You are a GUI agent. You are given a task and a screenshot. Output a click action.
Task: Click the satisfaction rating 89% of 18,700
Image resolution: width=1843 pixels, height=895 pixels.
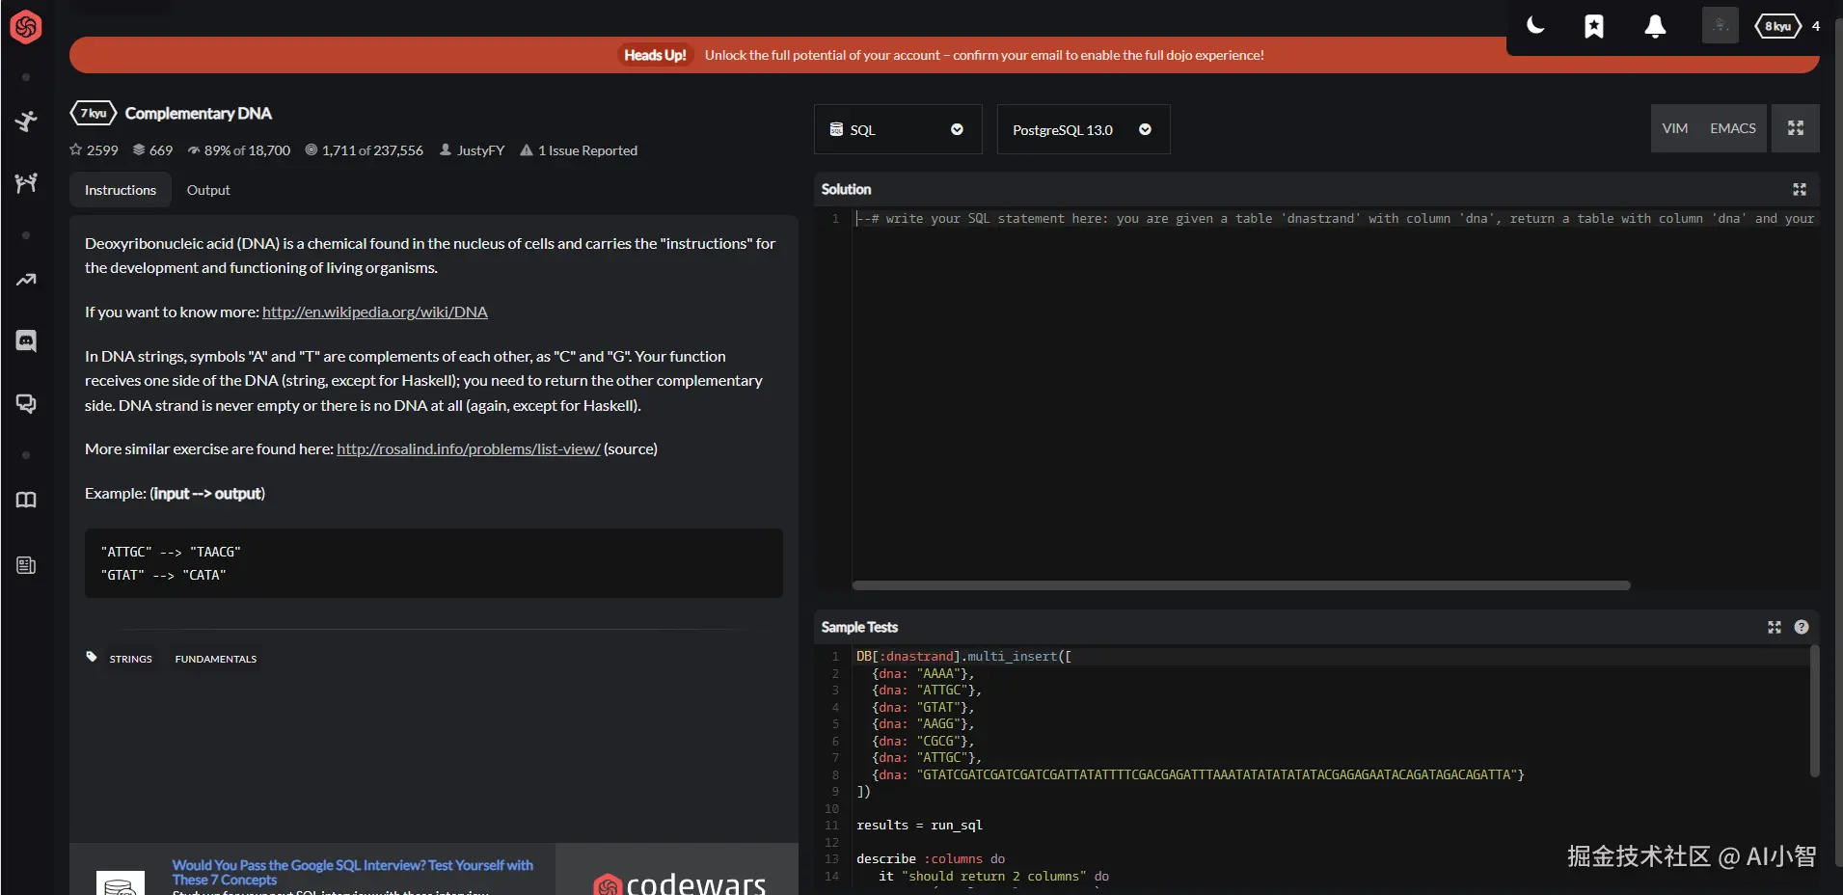(239, 150)
